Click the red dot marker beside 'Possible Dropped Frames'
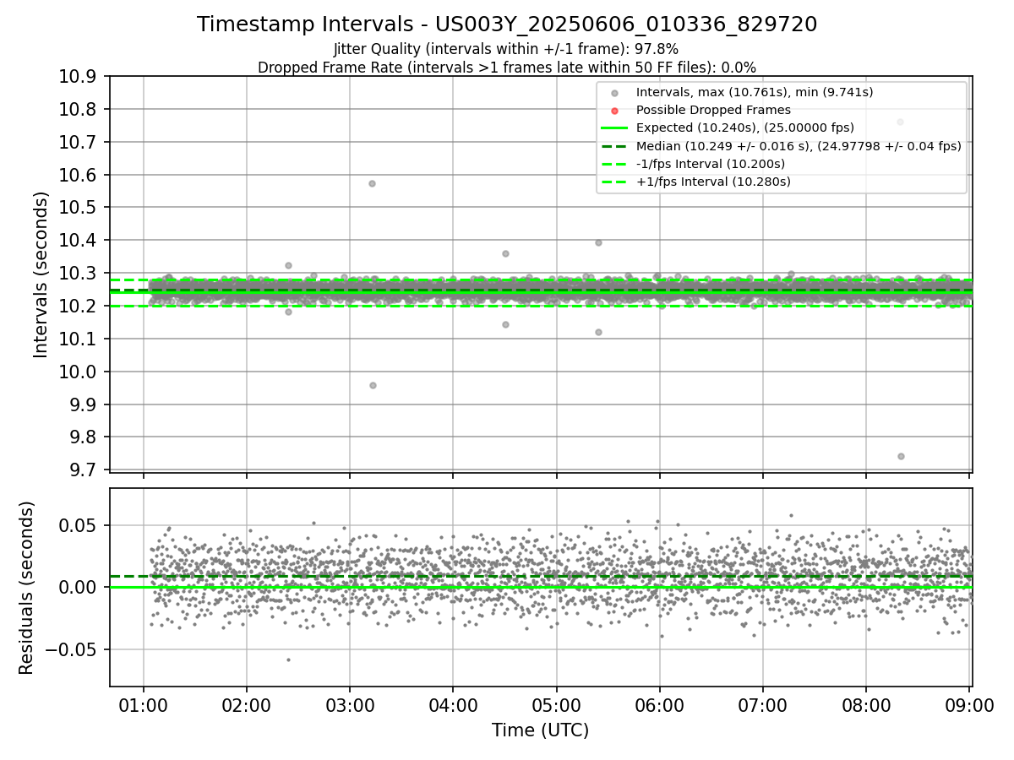 coord(614,111)
